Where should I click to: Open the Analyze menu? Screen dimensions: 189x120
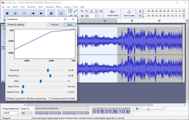pos(67,7)
